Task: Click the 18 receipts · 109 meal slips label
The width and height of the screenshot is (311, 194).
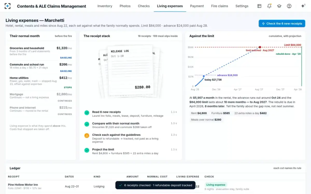Action: (158, 36)
